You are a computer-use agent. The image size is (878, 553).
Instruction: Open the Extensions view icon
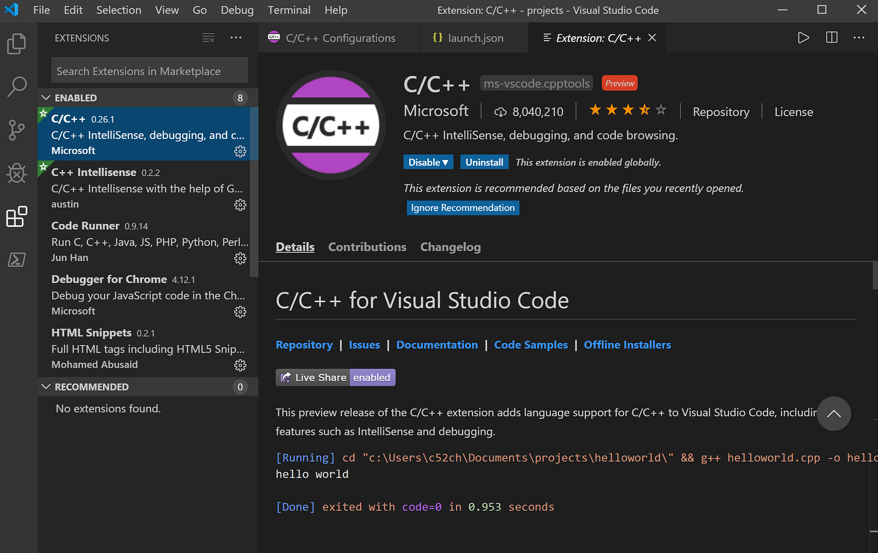pyautogui.click(x=17, y=217)
